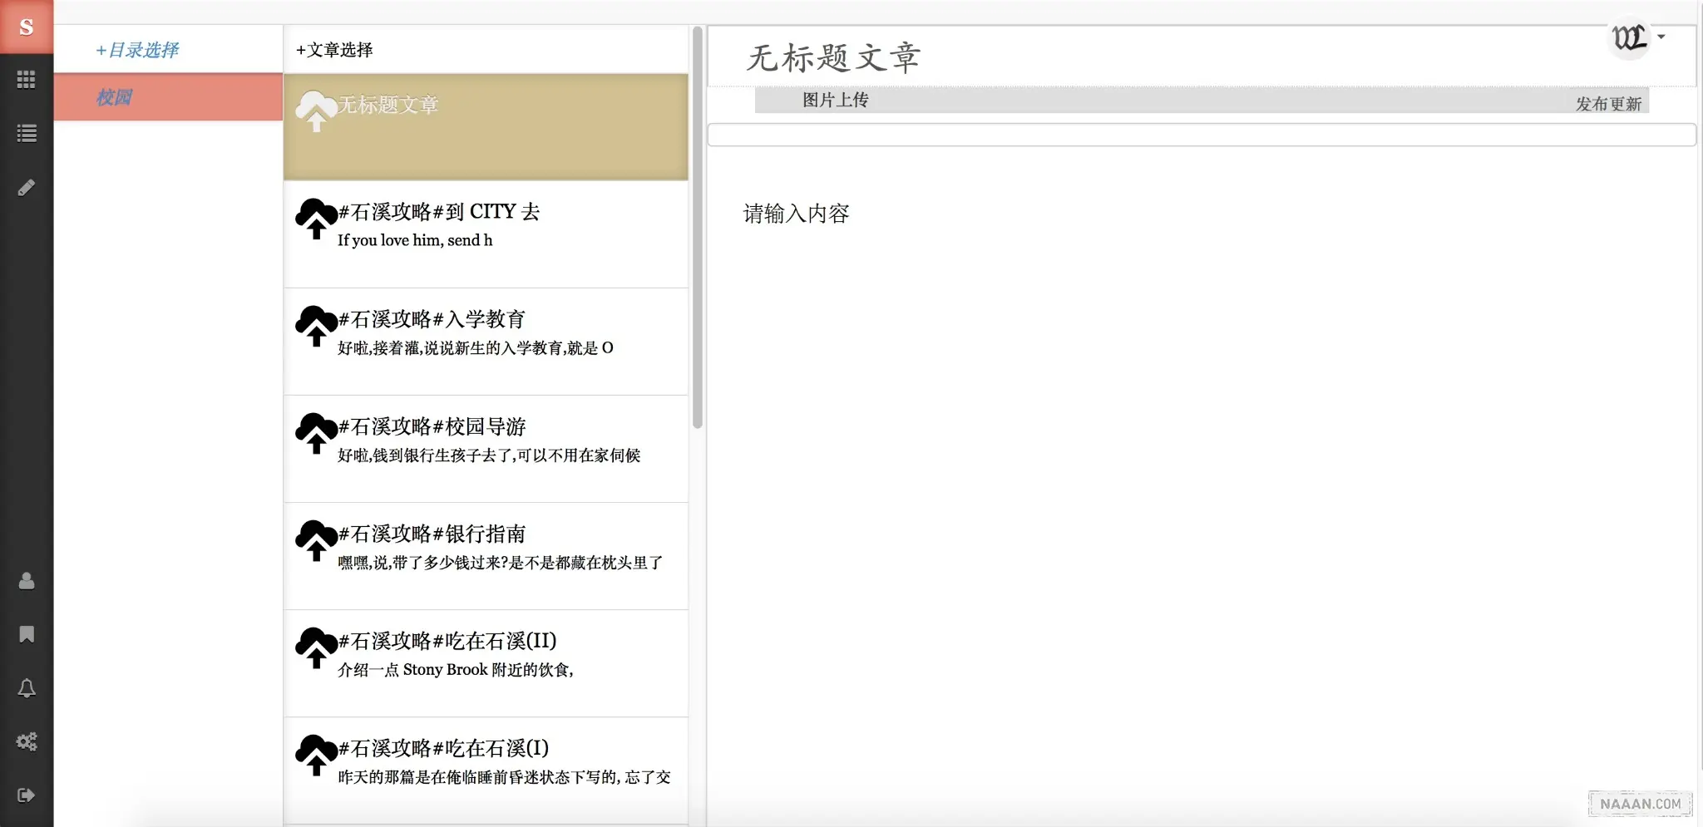Open settings gears icon in the sidebar
The width and height of the screenshot is (1703, 827).
(x=27, y=741)
